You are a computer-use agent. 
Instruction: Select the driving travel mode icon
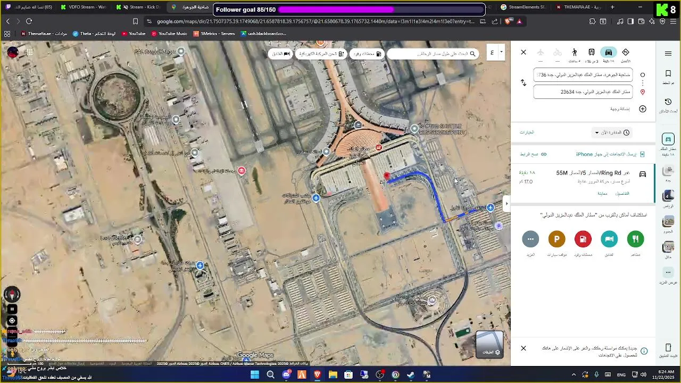(x=609, y=52)
